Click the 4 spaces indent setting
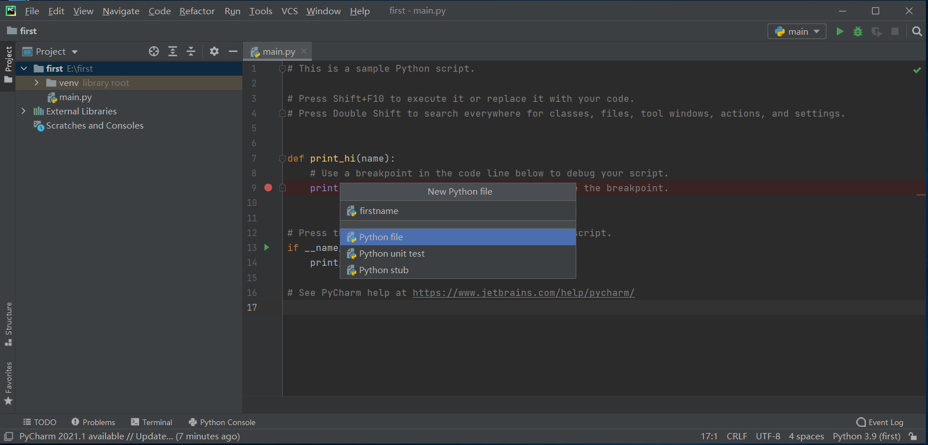This screenshot has width=928, height=445. [806, 436]
